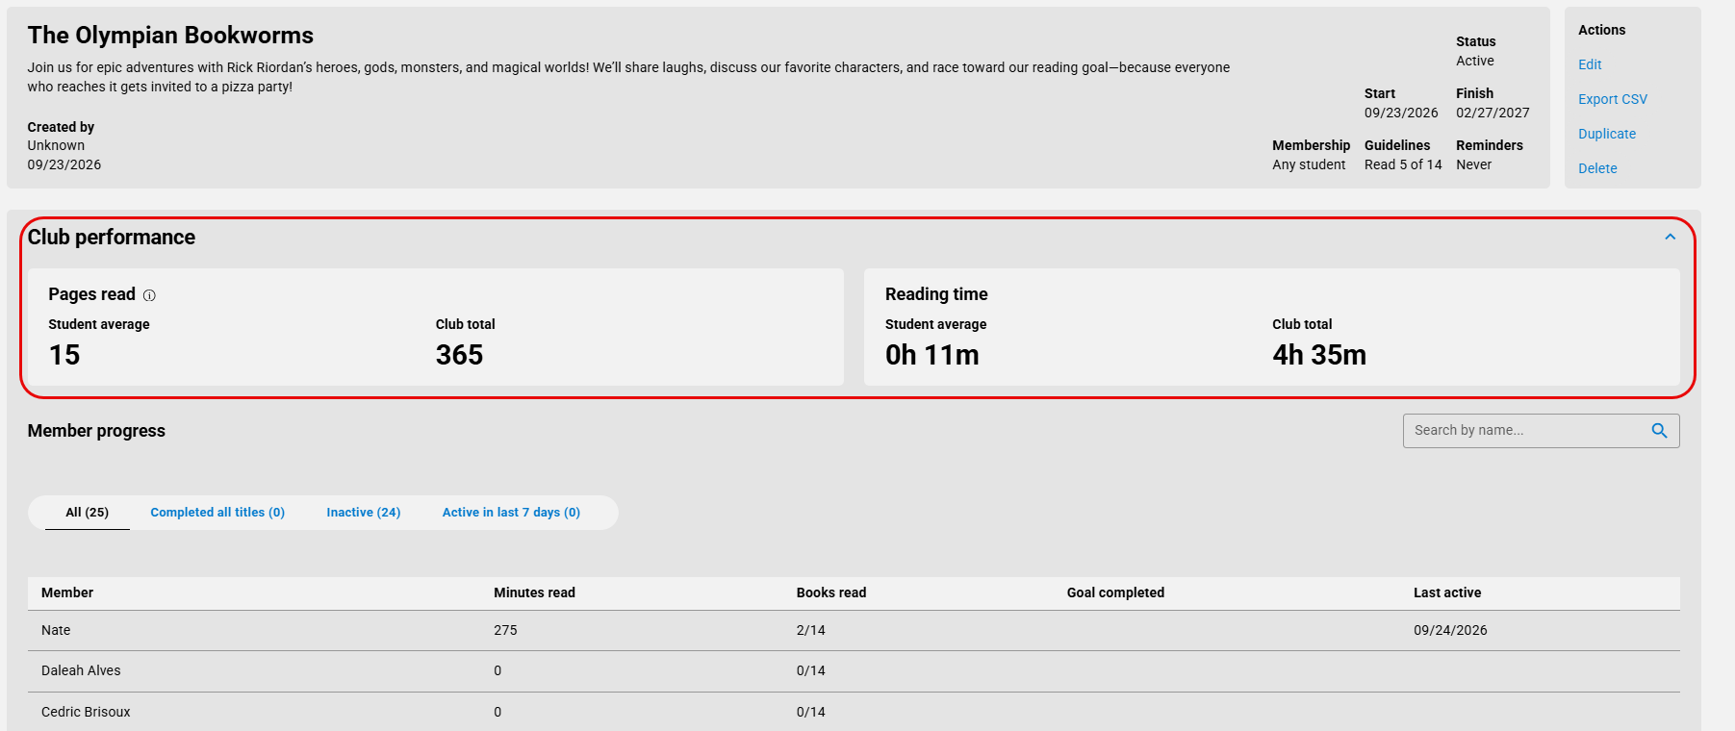Click the Read 5 of 14 guideline

click(x=1403, y=164)
